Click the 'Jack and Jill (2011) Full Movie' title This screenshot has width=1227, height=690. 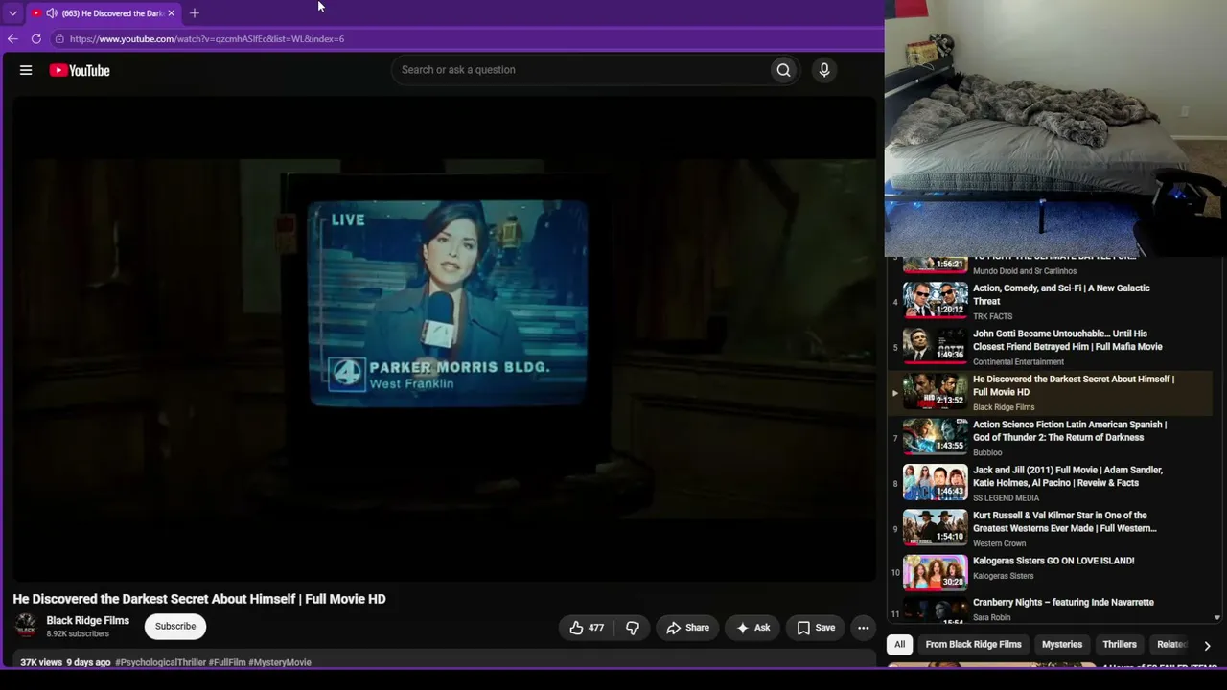click(x=1068, y=476)
